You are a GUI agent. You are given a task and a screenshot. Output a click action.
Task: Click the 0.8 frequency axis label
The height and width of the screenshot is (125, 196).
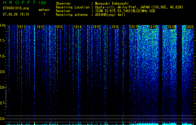click(2, 87)
